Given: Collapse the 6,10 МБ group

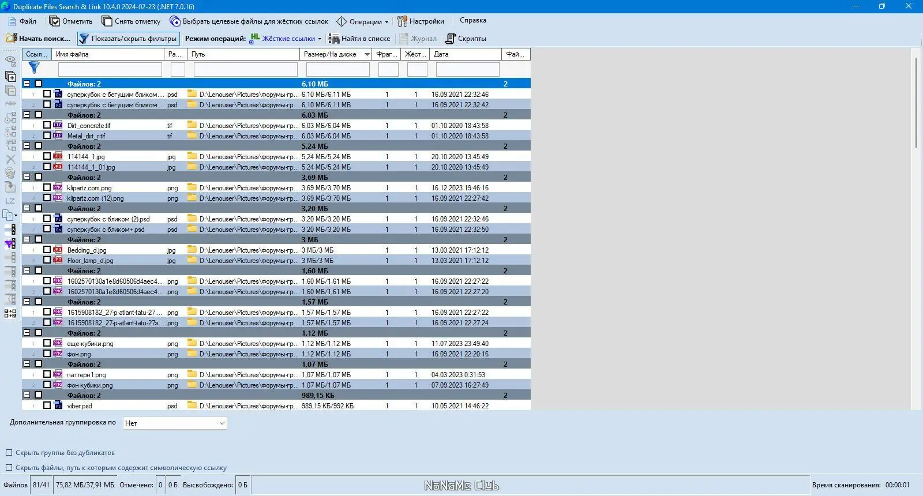Looking at the screenshot, I should [27, 84].
